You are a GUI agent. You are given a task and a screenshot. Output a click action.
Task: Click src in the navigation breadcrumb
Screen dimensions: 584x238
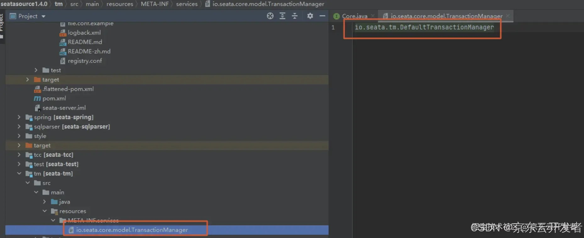click(x=74, y=4)
